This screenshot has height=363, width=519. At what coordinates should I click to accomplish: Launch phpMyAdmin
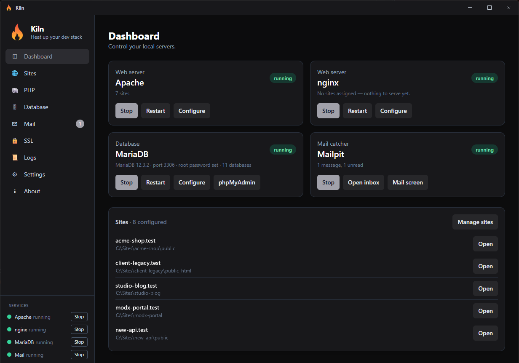pos(237,182)
